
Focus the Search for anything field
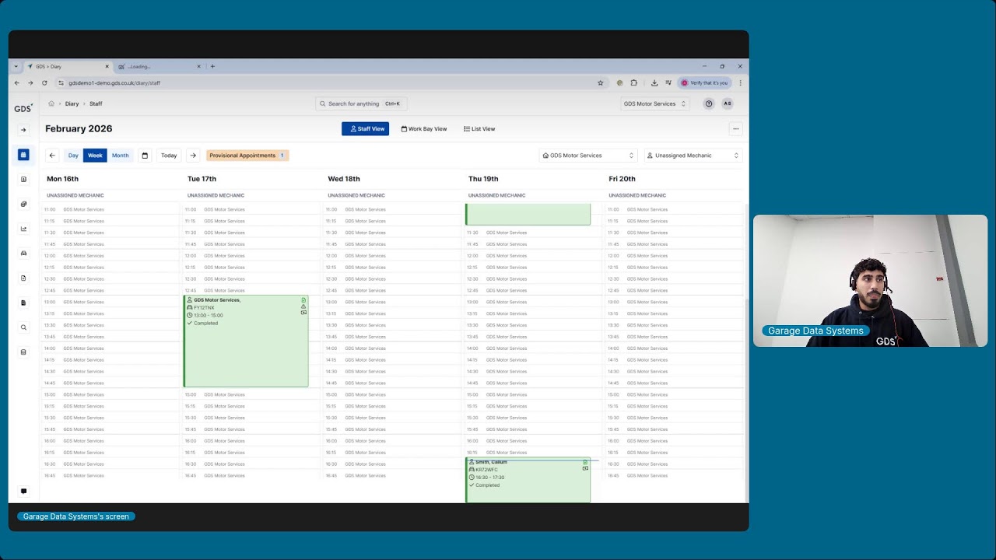[x=361, y=103]
